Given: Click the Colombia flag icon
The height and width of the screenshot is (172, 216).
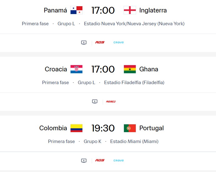Looking at the screenshot, I should [x=76, y=128].
